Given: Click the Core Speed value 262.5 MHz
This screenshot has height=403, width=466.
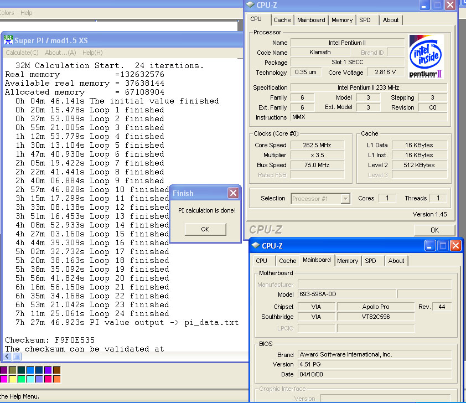Looking at the screenshot, I should [x=317, y=145].
